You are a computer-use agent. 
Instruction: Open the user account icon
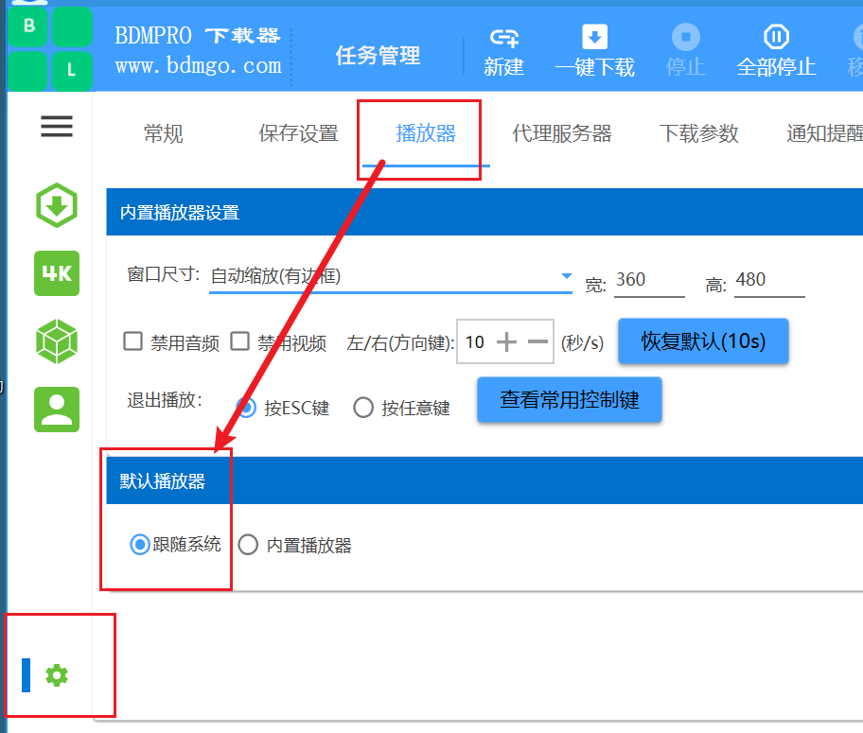pos(57,410)
